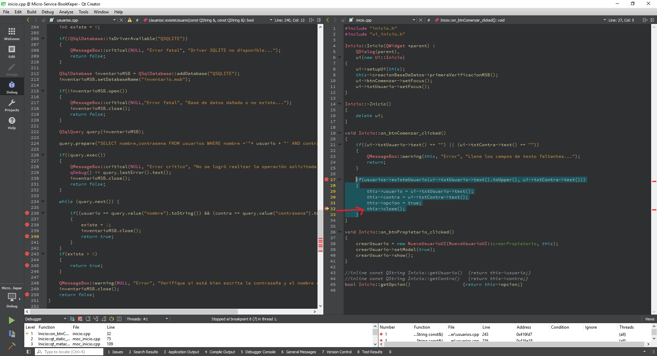Toggle the sidebar visibility button

(x=29, y=352)
